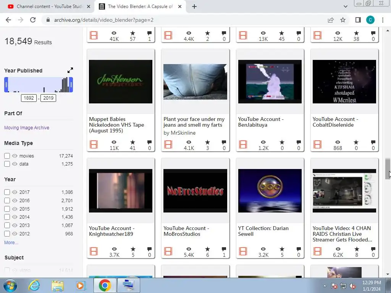The image size is (391, 293).
Task: Open Moving Image Archive link
Action: (27, 127)
